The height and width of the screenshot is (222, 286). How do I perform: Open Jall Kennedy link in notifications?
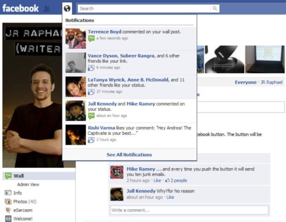102,104
